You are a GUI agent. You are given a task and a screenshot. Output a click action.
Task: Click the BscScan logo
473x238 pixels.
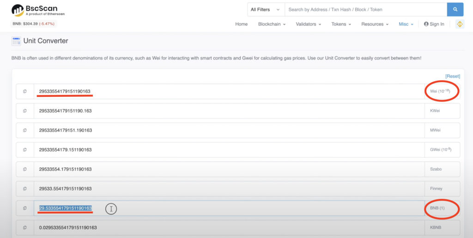click(38, 10)
